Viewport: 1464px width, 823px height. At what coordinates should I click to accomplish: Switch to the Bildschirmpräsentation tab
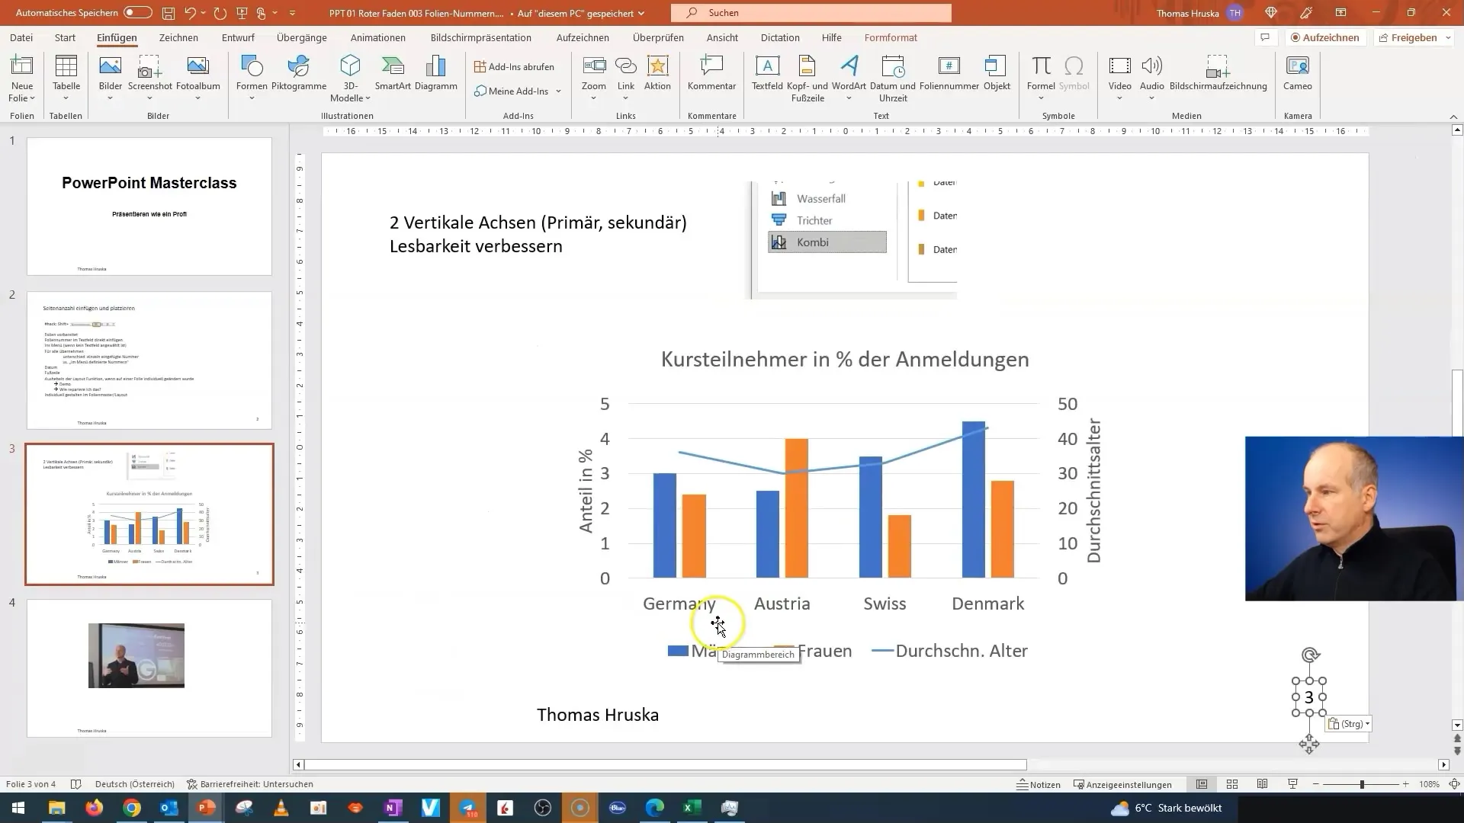(481, 37)
